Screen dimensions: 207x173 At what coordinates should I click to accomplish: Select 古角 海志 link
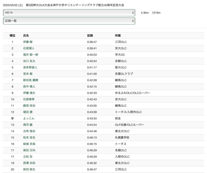29,131
